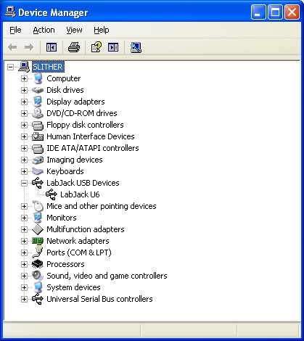Open the Help menu
The width and height of the screenshot is (304, 341).
102,30
